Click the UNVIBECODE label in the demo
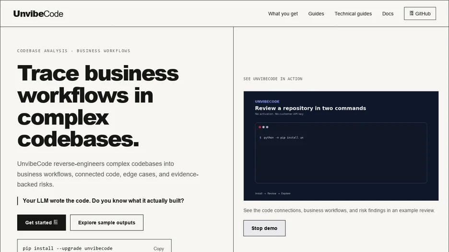The image size is (449, 252). tap(267, 101)
